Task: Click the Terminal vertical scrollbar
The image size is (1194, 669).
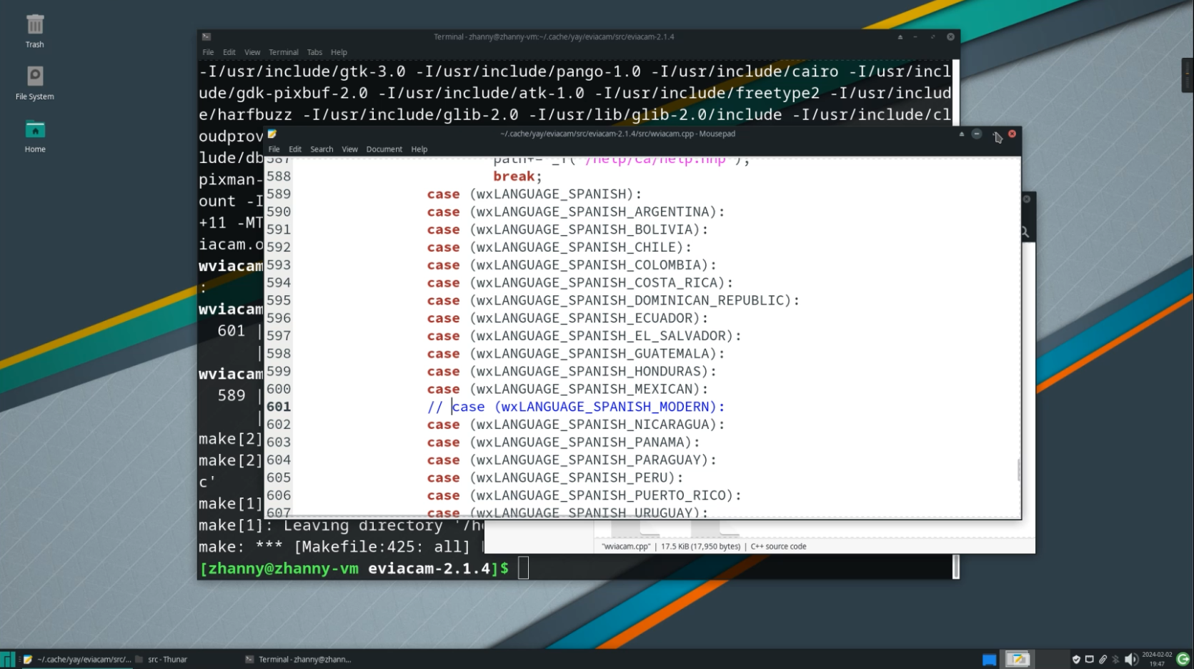Action: (x=956, y=567)
